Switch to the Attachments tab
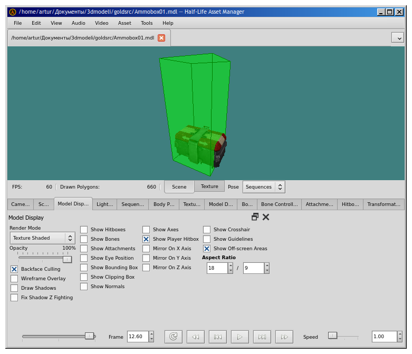412x354 pixels. [319, 204]
